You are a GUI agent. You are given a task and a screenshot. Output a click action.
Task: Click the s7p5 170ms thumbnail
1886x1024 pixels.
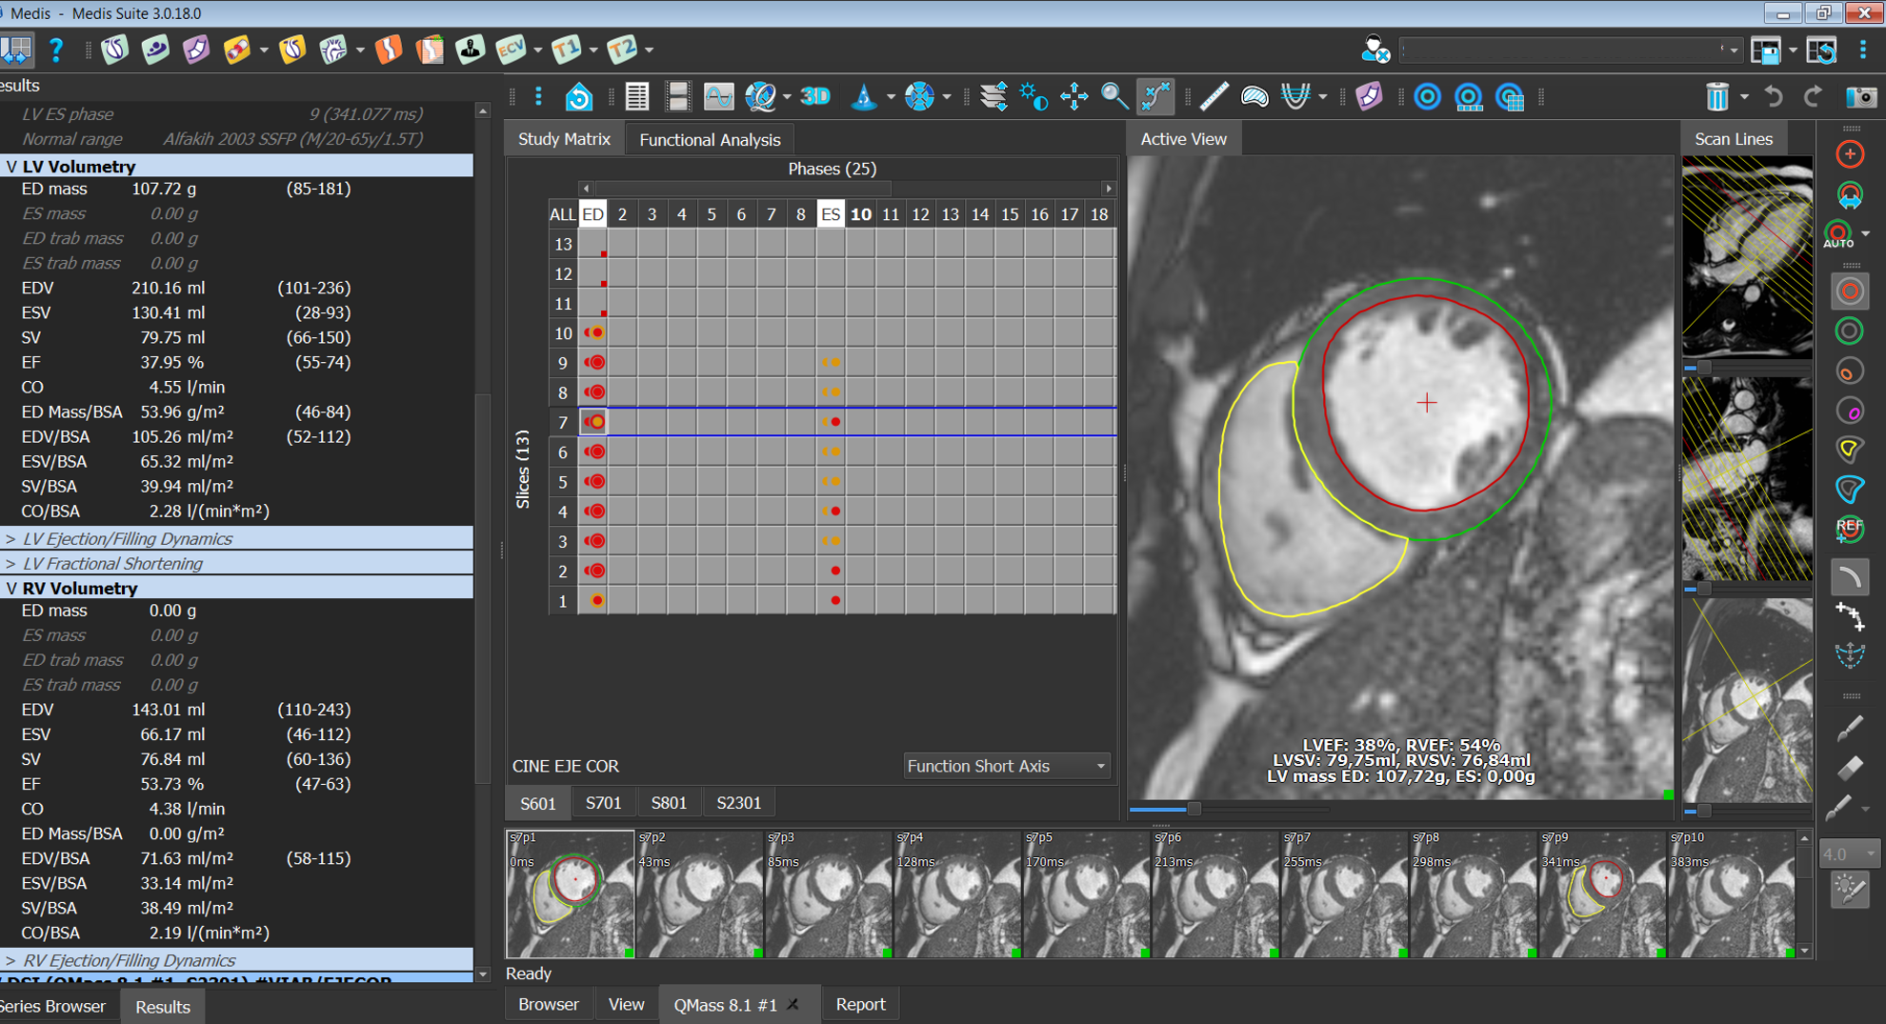point(1085,893)
